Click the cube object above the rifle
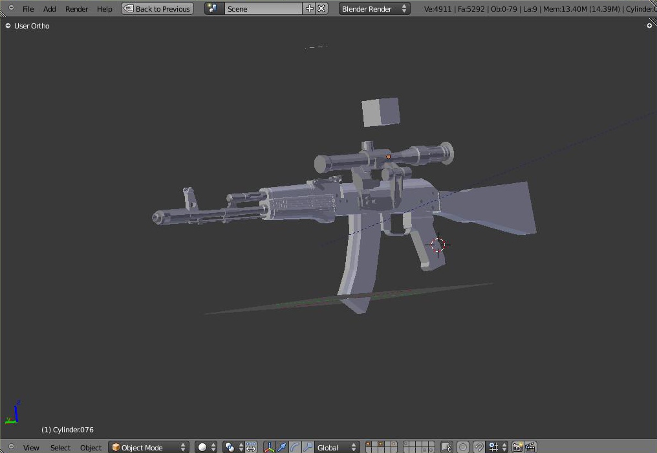This screenshot has height=453, width=657. (x=380, y=112)
